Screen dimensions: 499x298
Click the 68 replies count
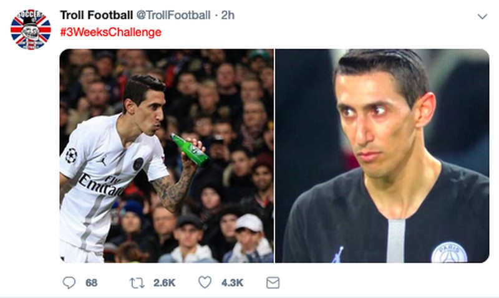[x=91, y=283]
